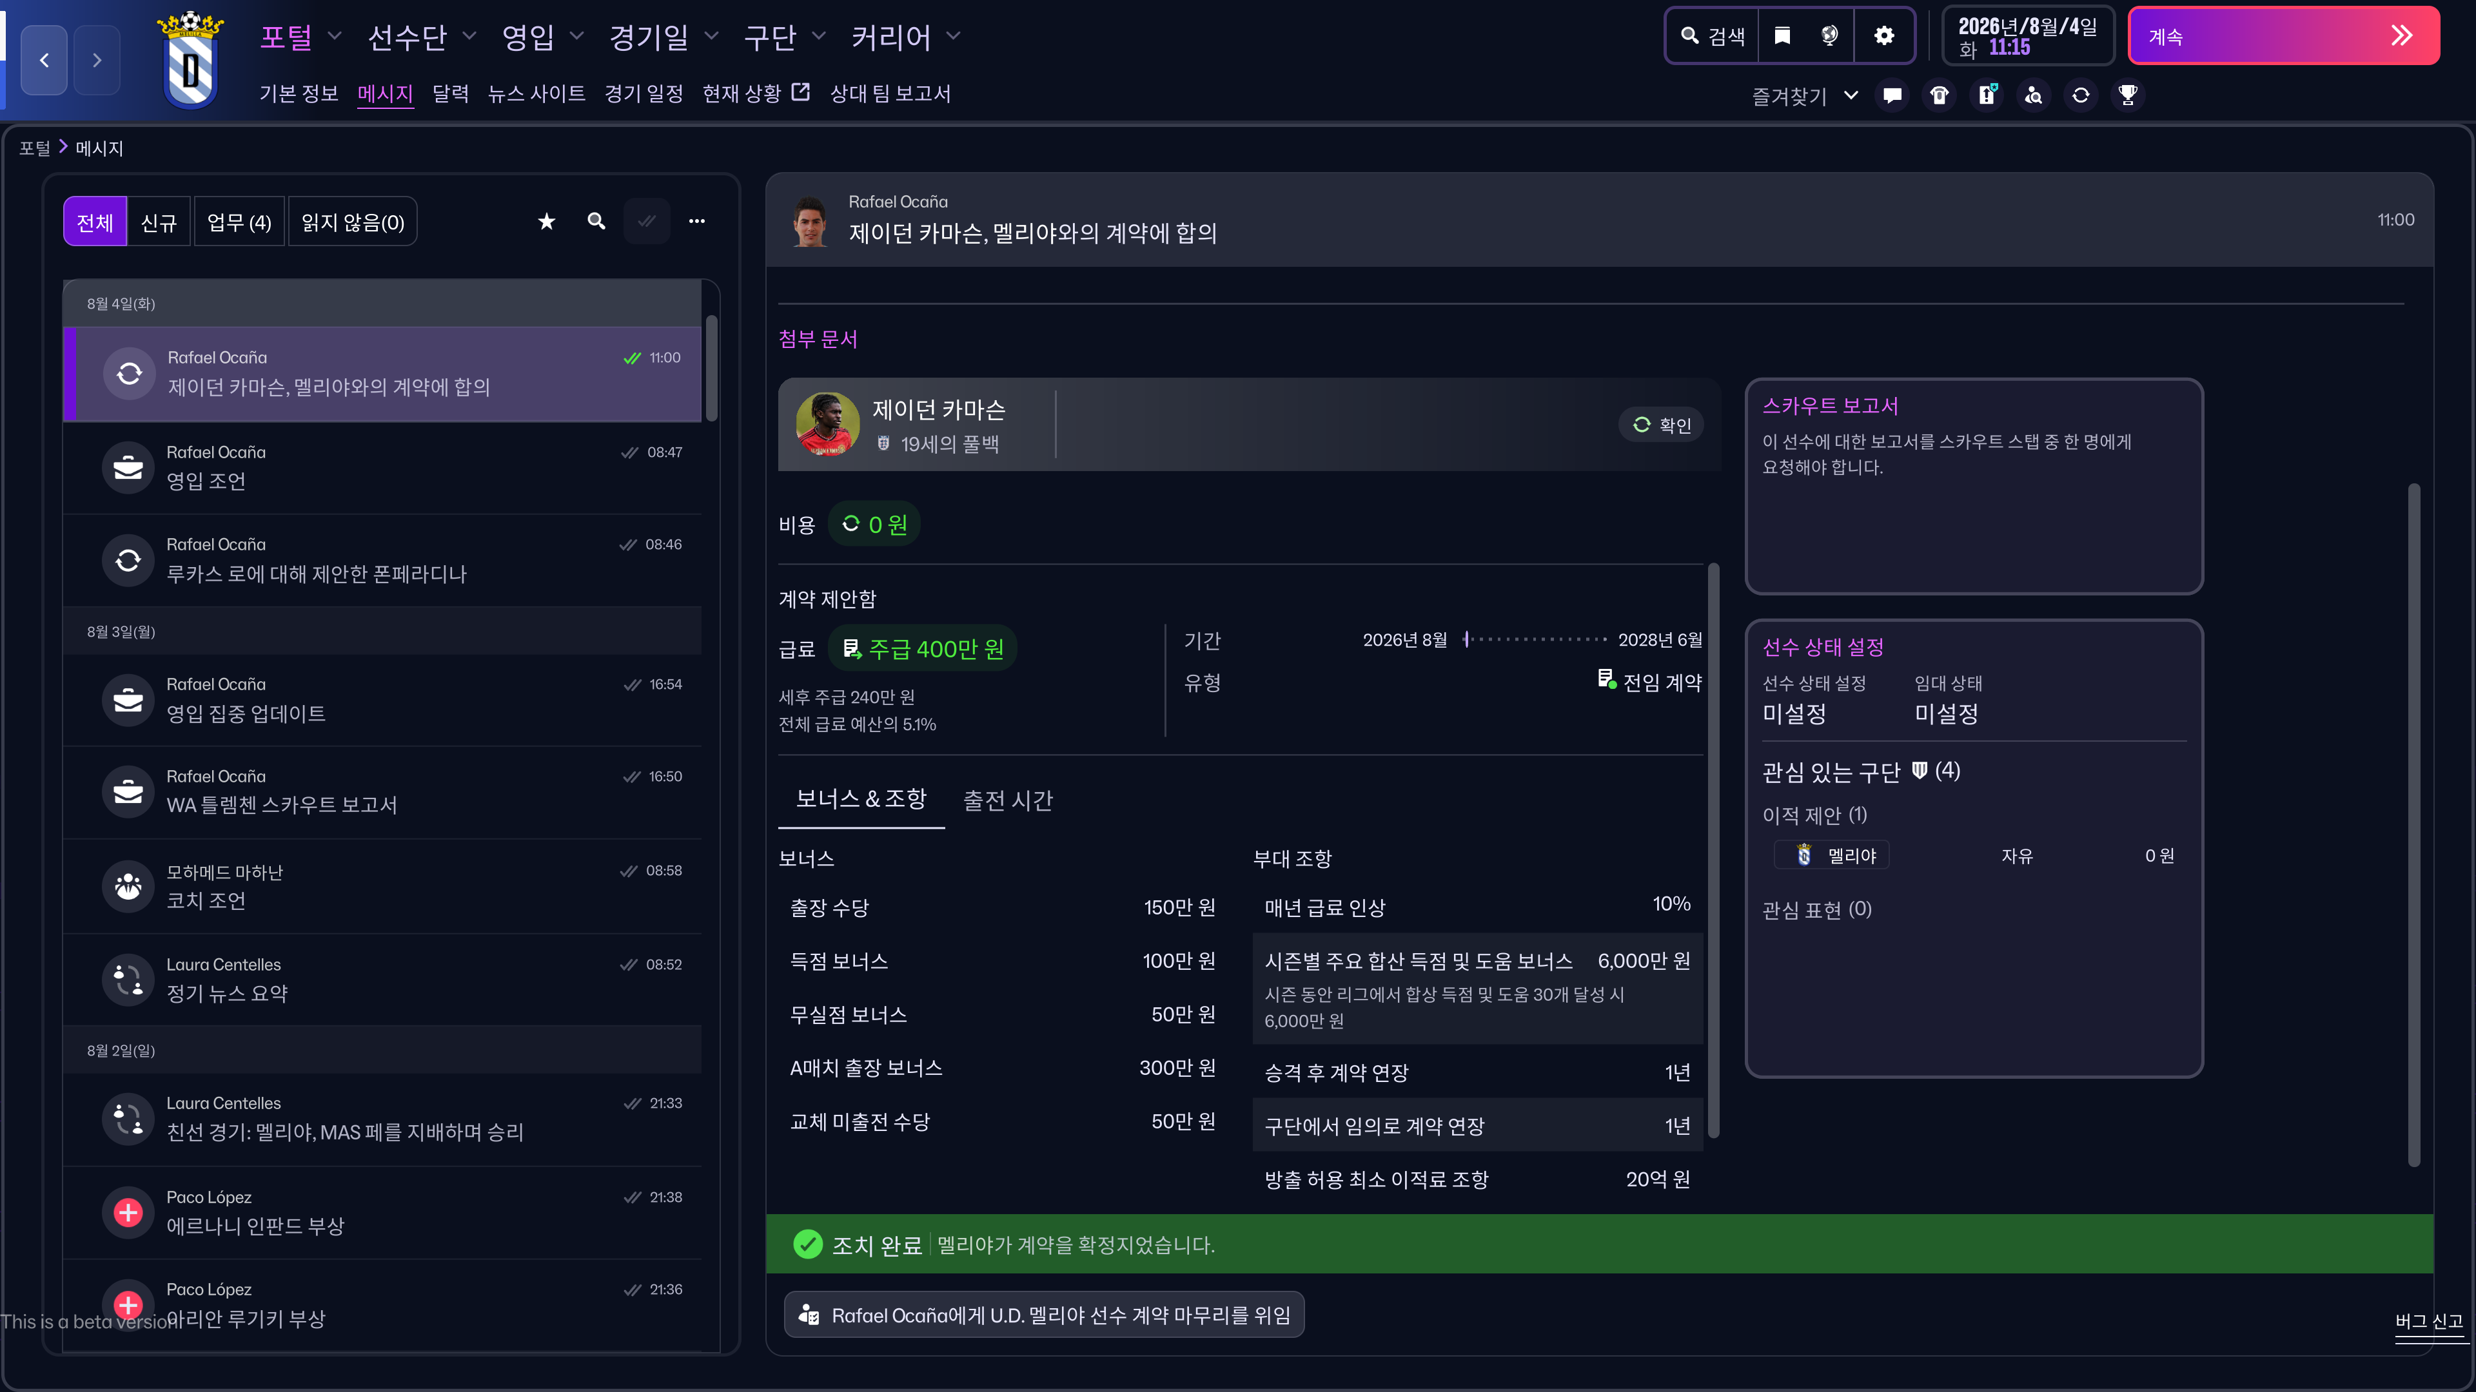Click the 확인 button on player card

tap(1661, 425)
